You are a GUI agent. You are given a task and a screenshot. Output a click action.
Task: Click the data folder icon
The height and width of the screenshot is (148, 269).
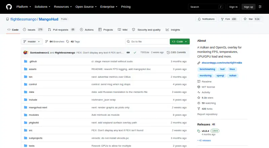[26, 92]
